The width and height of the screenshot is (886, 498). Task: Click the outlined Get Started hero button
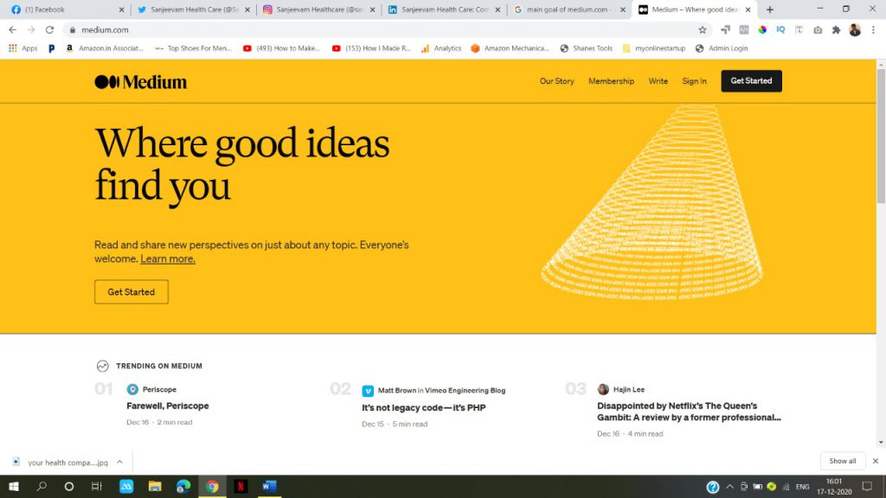coord(132,292)
